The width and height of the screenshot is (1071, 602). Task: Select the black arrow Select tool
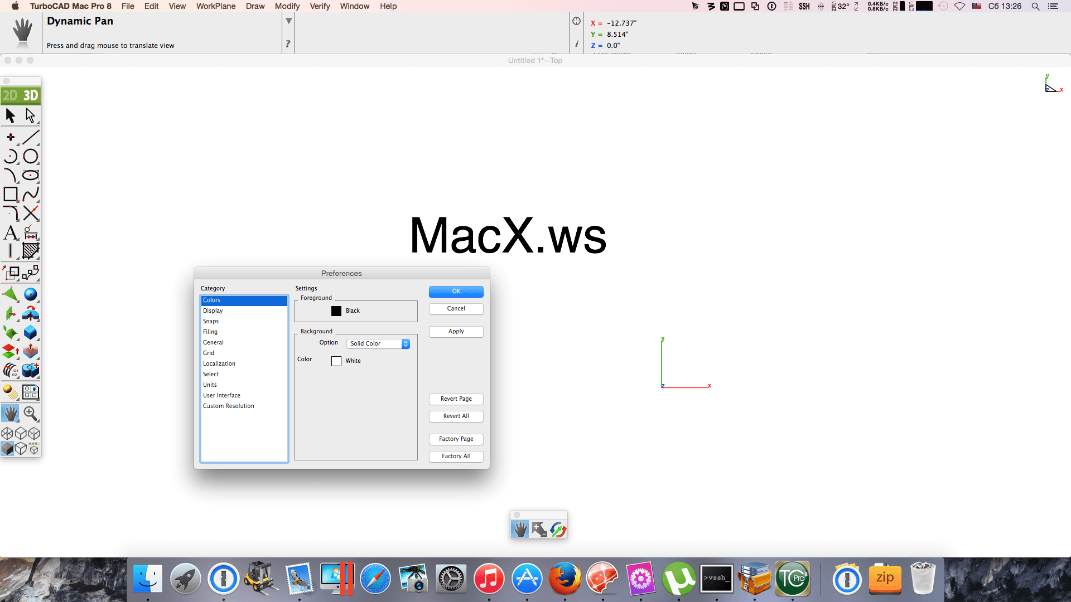click(11, 115)
